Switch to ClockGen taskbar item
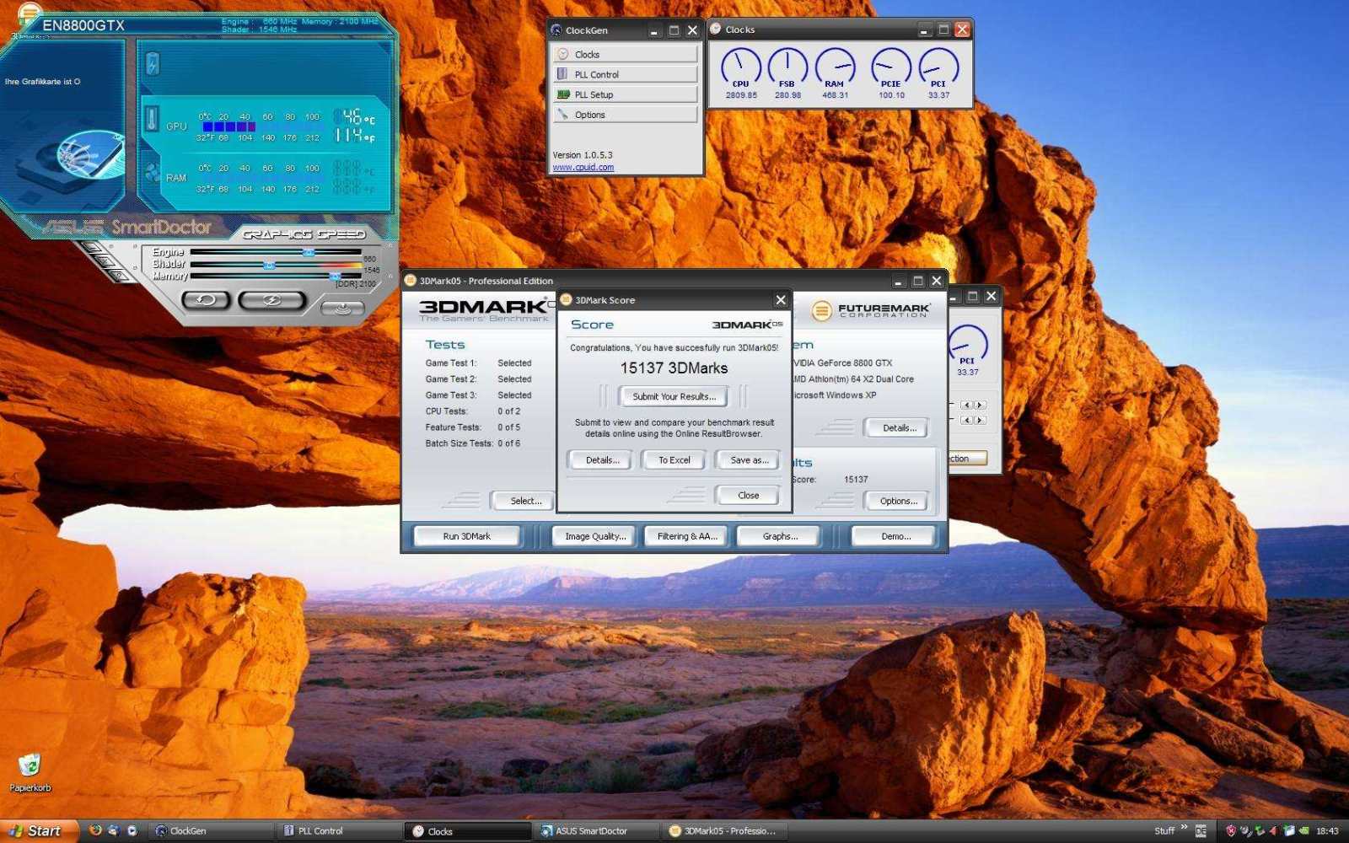1349x843 pixels. (212, 831)
